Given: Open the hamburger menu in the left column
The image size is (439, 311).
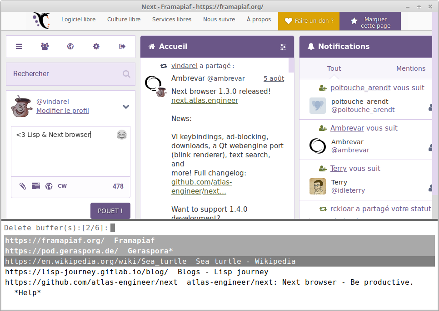Looking at the screenshot, I should [x=19, y=46].
